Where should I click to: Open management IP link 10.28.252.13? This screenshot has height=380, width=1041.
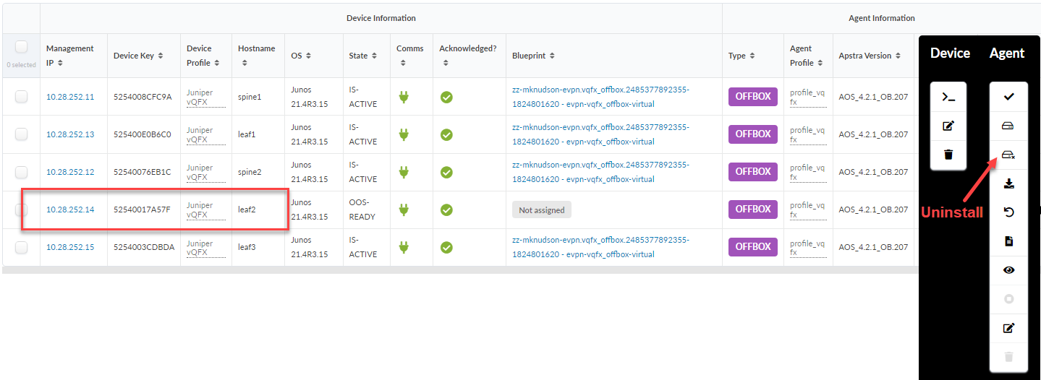click(x=70, y=134)
